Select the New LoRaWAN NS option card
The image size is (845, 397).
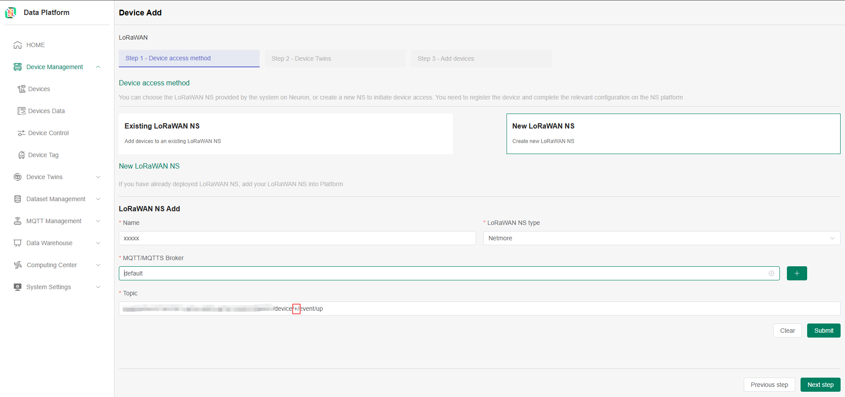pyautogui.click(x=673, y=134)
